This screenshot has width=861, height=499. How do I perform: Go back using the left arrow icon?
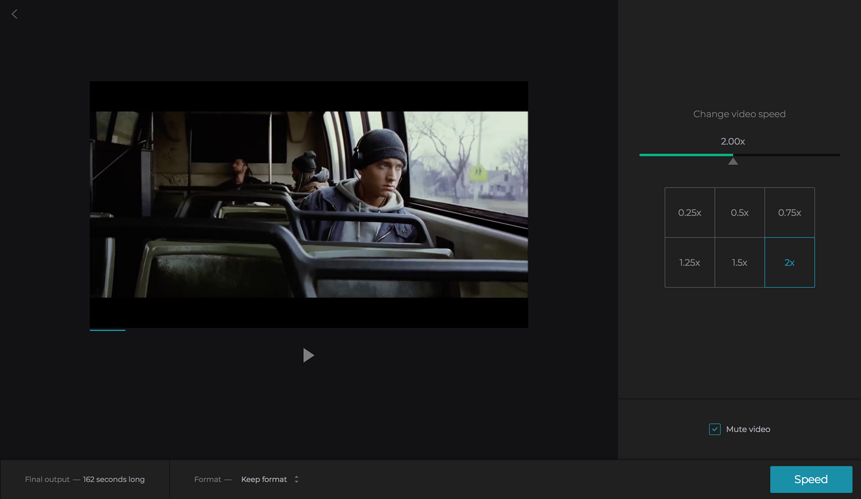click(x=15, y=14)
